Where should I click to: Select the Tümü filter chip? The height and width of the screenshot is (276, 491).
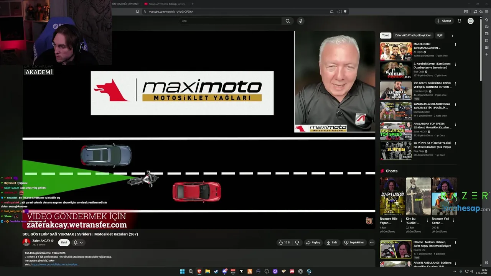click(x=386, y=35)
